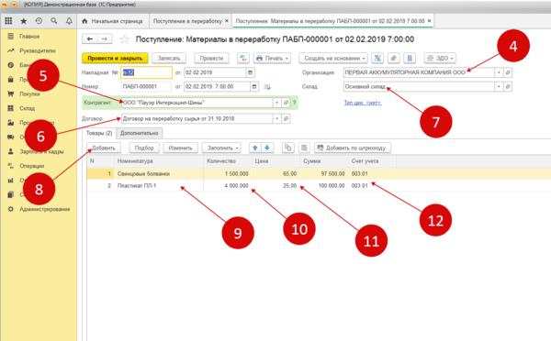The height and width of the screenshot is (341, 551).
Task: Select the Товары (2) tab
Action: pyautogui.click(x=99, y=133)
